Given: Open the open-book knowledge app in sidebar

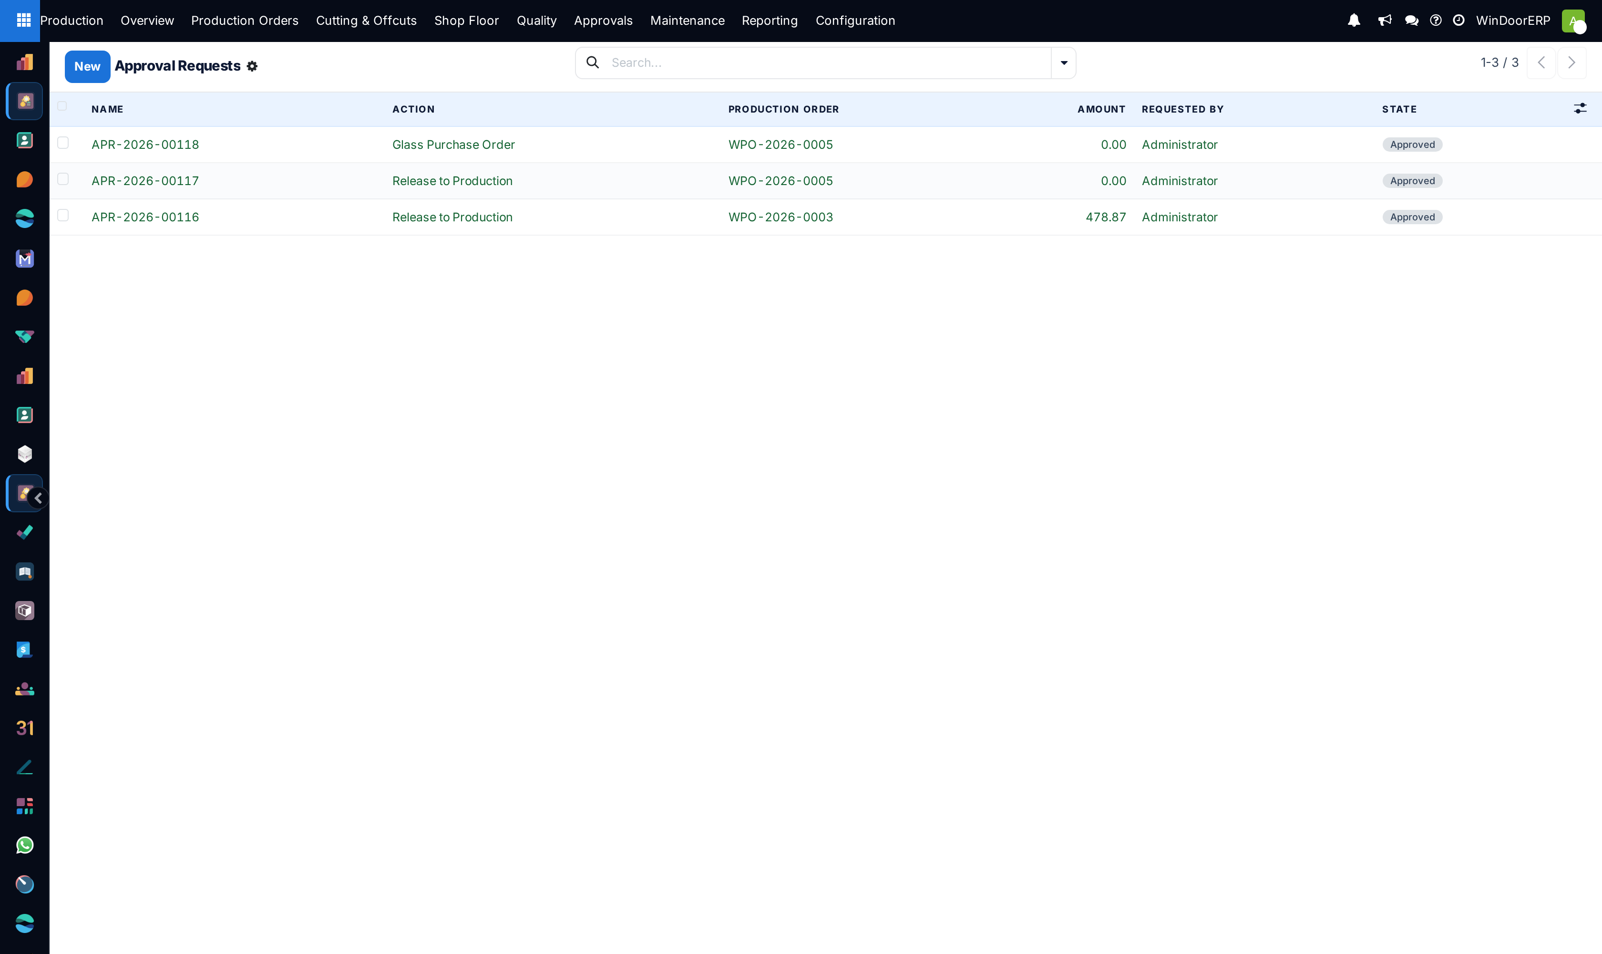Looking at the screenshot, I should click(x=24, y=571).
